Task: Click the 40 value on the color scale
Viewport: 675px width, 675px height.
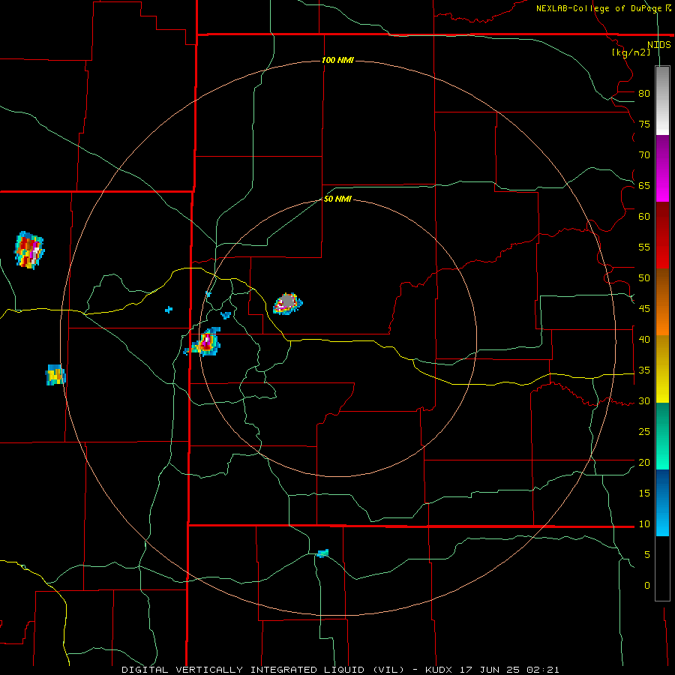Action: tap(644, 339)
